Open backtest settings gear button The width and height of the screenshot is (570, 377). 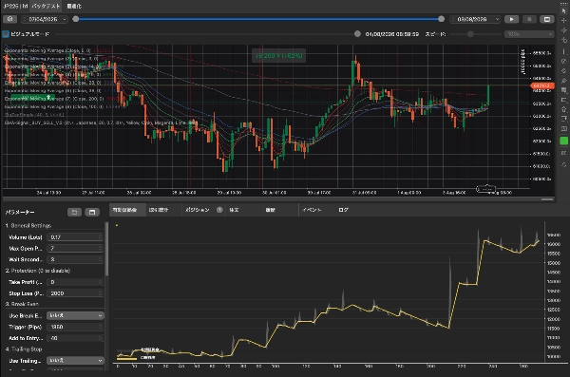click(9, 19)
